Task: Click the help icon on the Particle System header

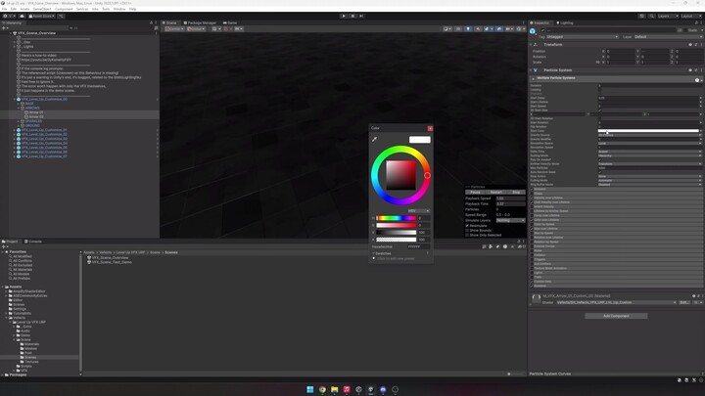Action: coord(690,70)
